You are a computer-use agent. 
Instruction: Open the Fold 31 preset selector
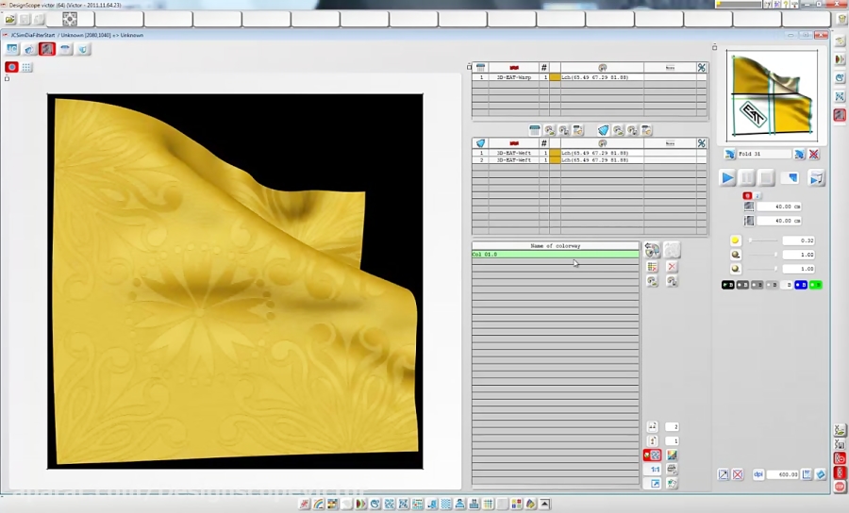pyautogui.click(x=764, y=154)
